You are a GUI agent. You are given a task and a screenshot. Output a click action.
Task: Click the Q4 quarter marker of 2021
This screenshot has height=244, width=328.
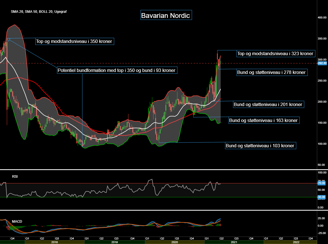(251, 238)
